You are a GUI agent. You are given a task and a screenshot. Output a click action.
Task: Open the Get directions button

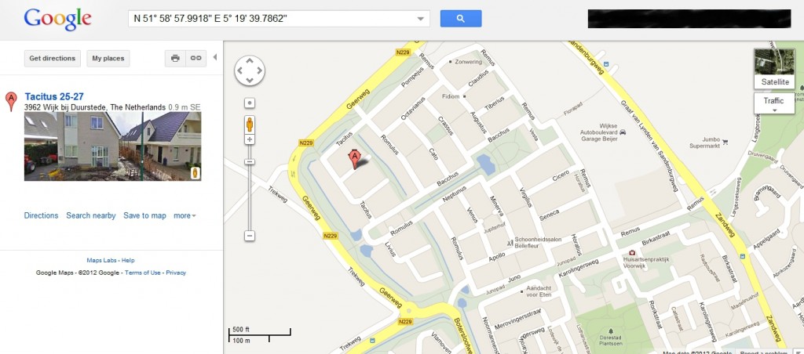(x=53, y=58)
